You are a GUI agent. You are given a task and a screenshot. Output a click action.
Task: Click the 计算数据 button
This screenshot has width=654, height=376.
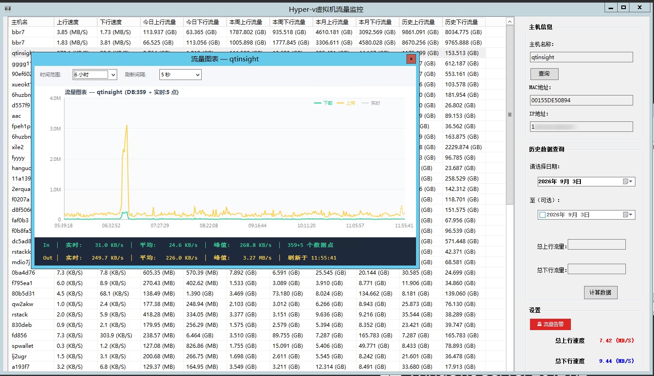600,292
